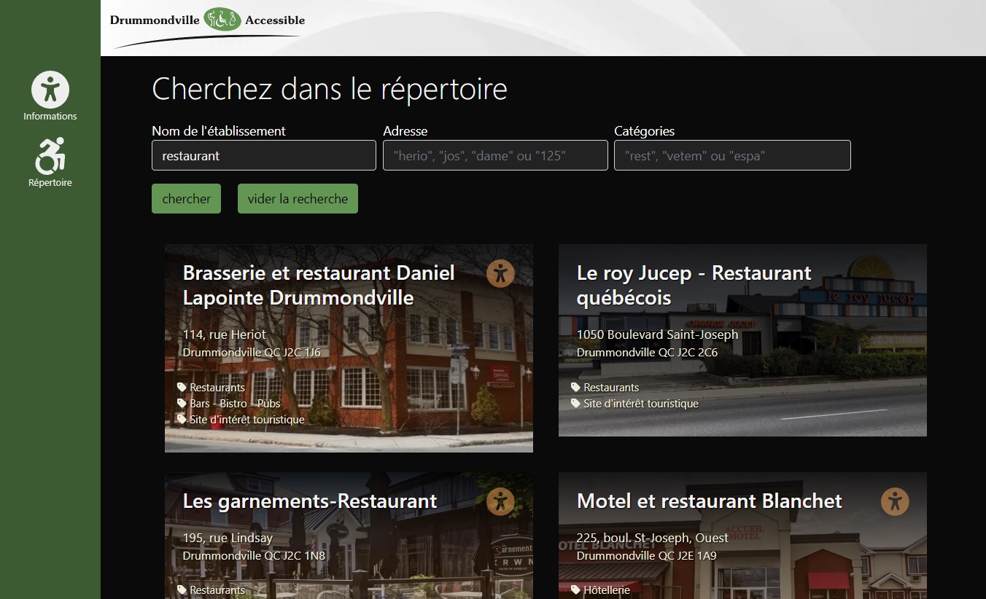Viewport: 986px width, 599px height.
Task: Open the Répertoire wheelchair icon in sidebar
Action: 50,156
